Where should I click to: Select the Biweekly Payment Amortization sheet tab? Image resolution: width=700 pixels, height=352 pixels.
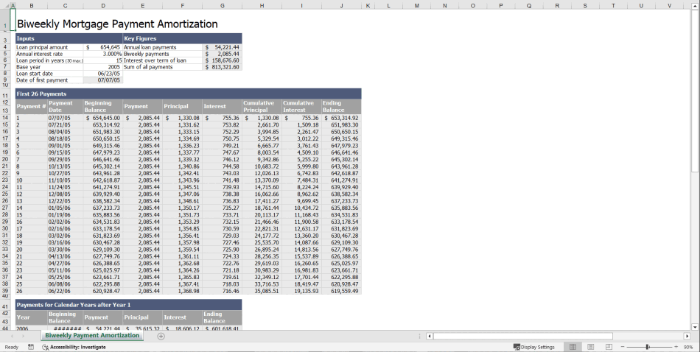pyautogui.click(x=92, y=336)
